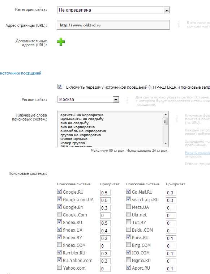This screenshot has height=274, width=210.
Task: Uncheck the Rambler.RU checkbox
Action: [x=59, y=252]
